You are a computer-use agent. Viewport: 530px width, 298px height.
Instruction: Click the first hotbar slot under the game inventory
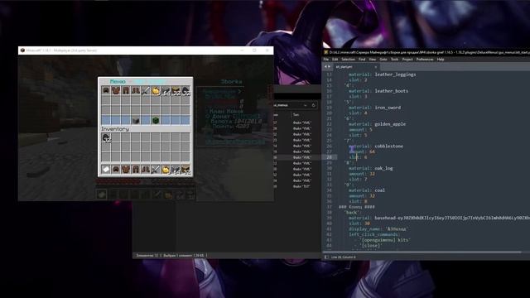click(x=101, y=195)
